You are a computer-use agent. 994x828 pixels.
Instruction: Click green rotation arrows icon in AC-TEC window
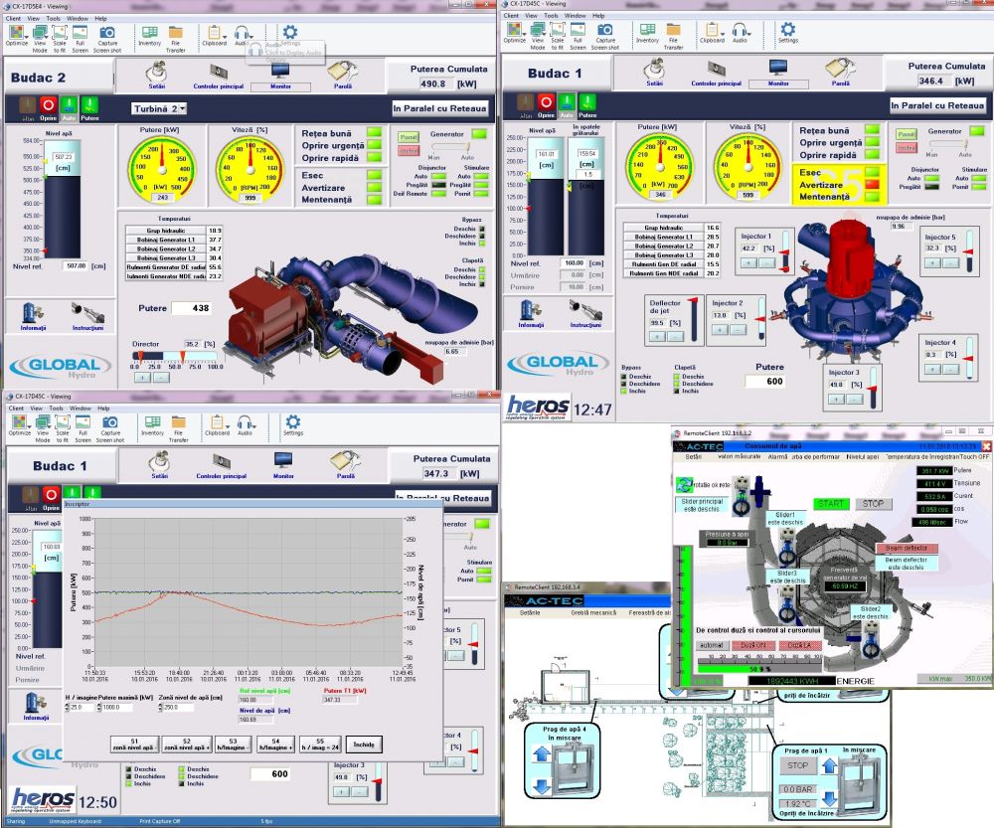point(684,485)
